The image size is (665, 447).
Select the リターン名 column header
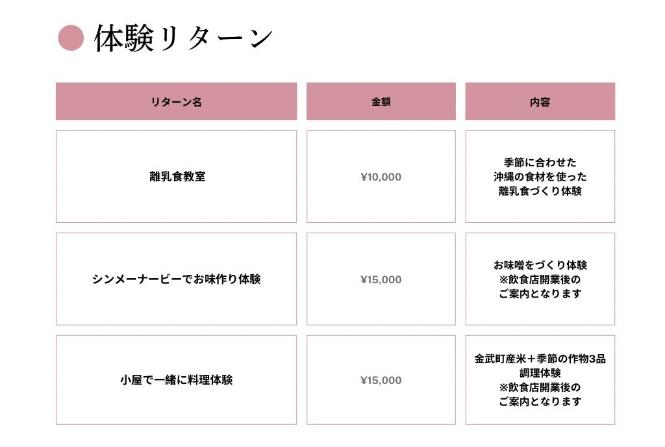point(176,102)
